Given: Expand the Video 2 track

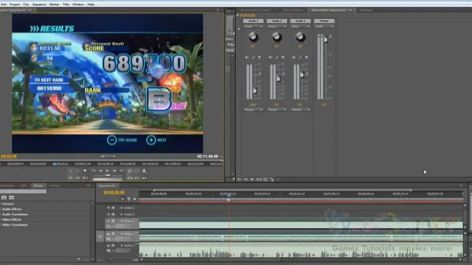Looking at the screenshot, I should [x=122, y=214].
